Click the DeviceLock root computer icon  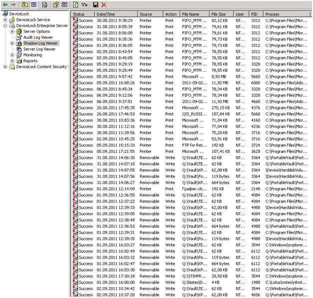pyautogui.click(x=5, y=14)
